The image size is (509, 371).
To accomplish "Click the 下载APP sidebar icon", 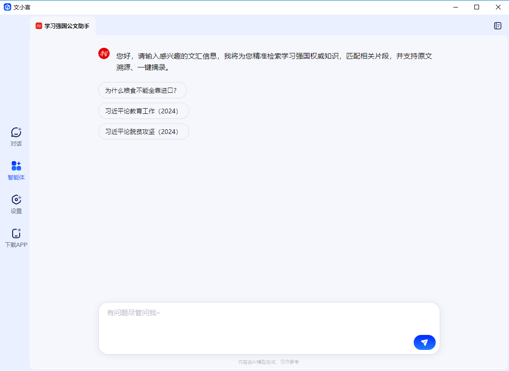I will pos(16,237).
